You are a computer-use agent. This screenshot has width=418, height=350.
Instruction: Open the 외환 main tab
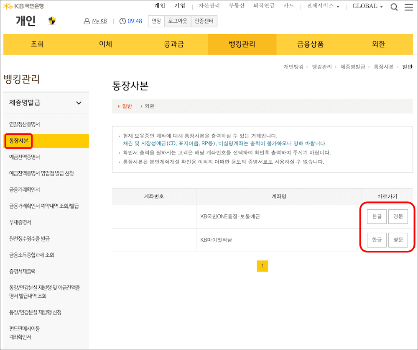coord(379,44)
